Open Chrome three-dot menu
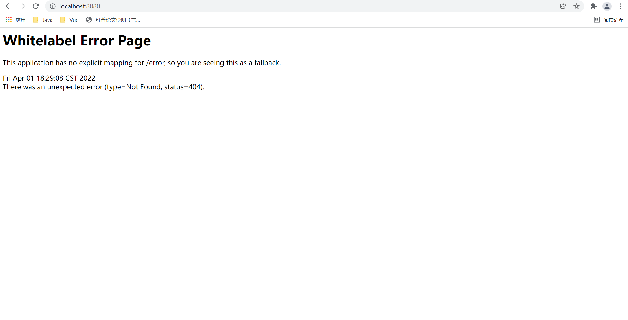This screenshot has width=628, height=320. (620, 6)
